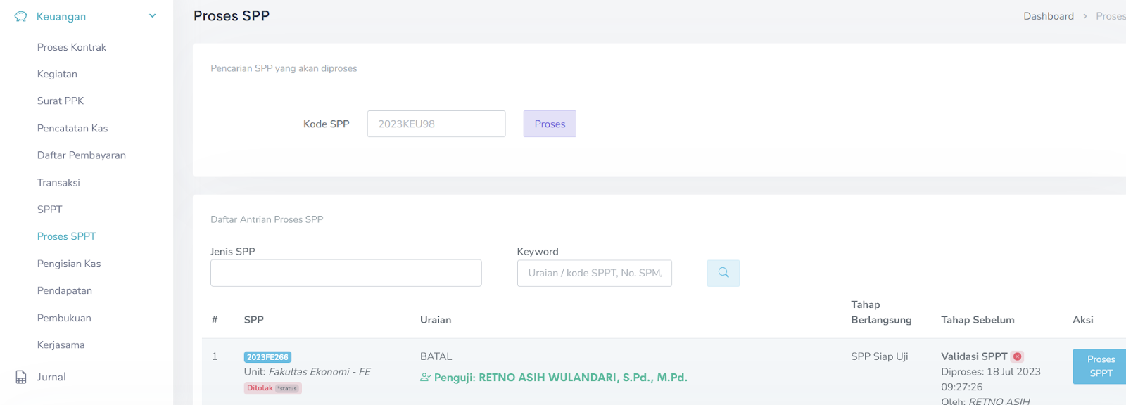Click the 2023FE266 SPP code badge
Screen dimensions: 1126x405
267,357
